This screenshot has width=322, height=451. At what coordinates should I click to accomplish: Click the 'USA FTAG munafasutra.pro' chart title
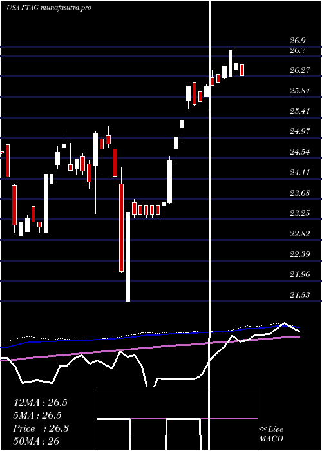pos(48,8)
